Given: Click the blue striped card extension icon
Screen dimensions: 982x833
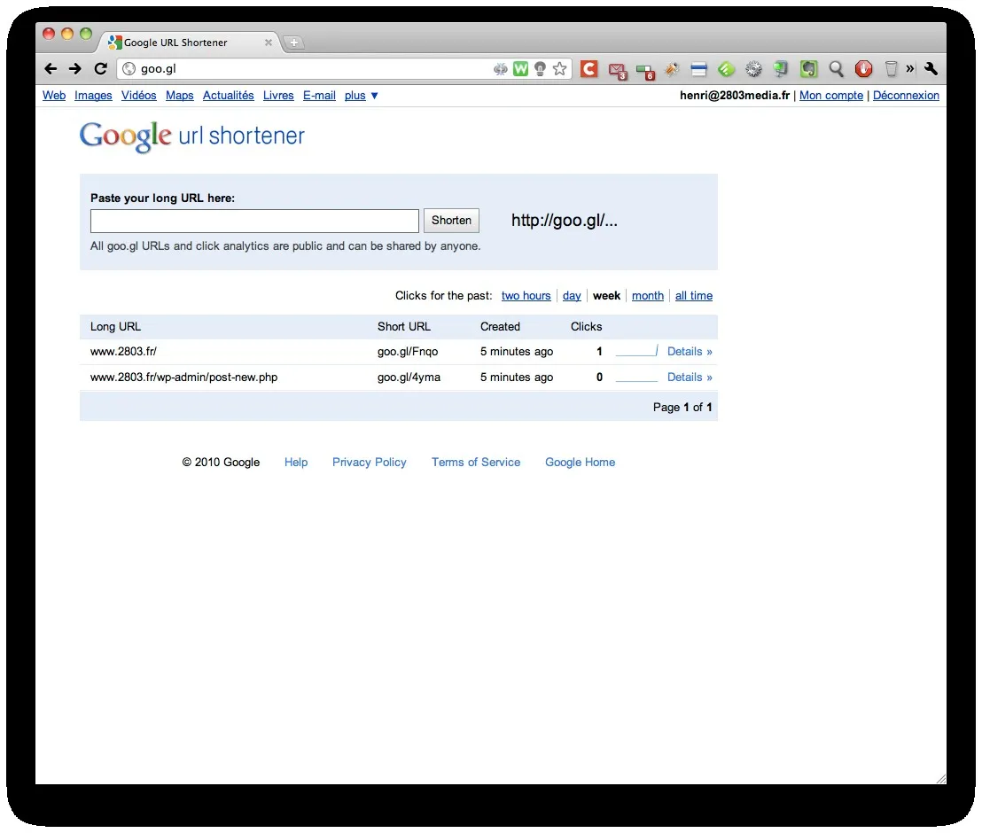Looking at the screenshot, I should tap(699, 69).
